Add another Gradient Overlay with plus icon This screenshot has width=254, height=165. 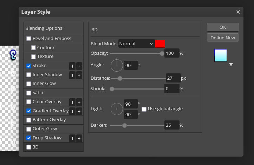coord(79,111)
